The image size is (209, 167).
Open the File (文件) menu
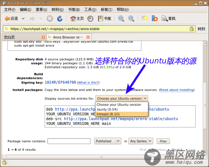pyautogui.click(x=10, y=10)
